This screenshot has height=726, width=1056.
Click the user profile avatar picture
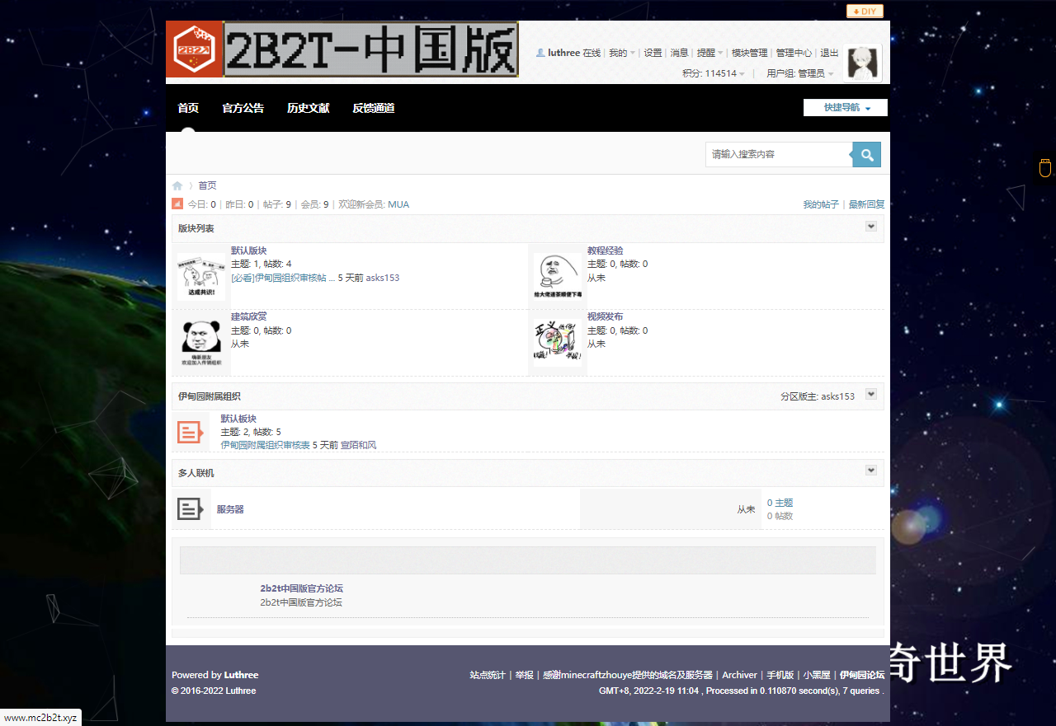[x=864, y=63]
